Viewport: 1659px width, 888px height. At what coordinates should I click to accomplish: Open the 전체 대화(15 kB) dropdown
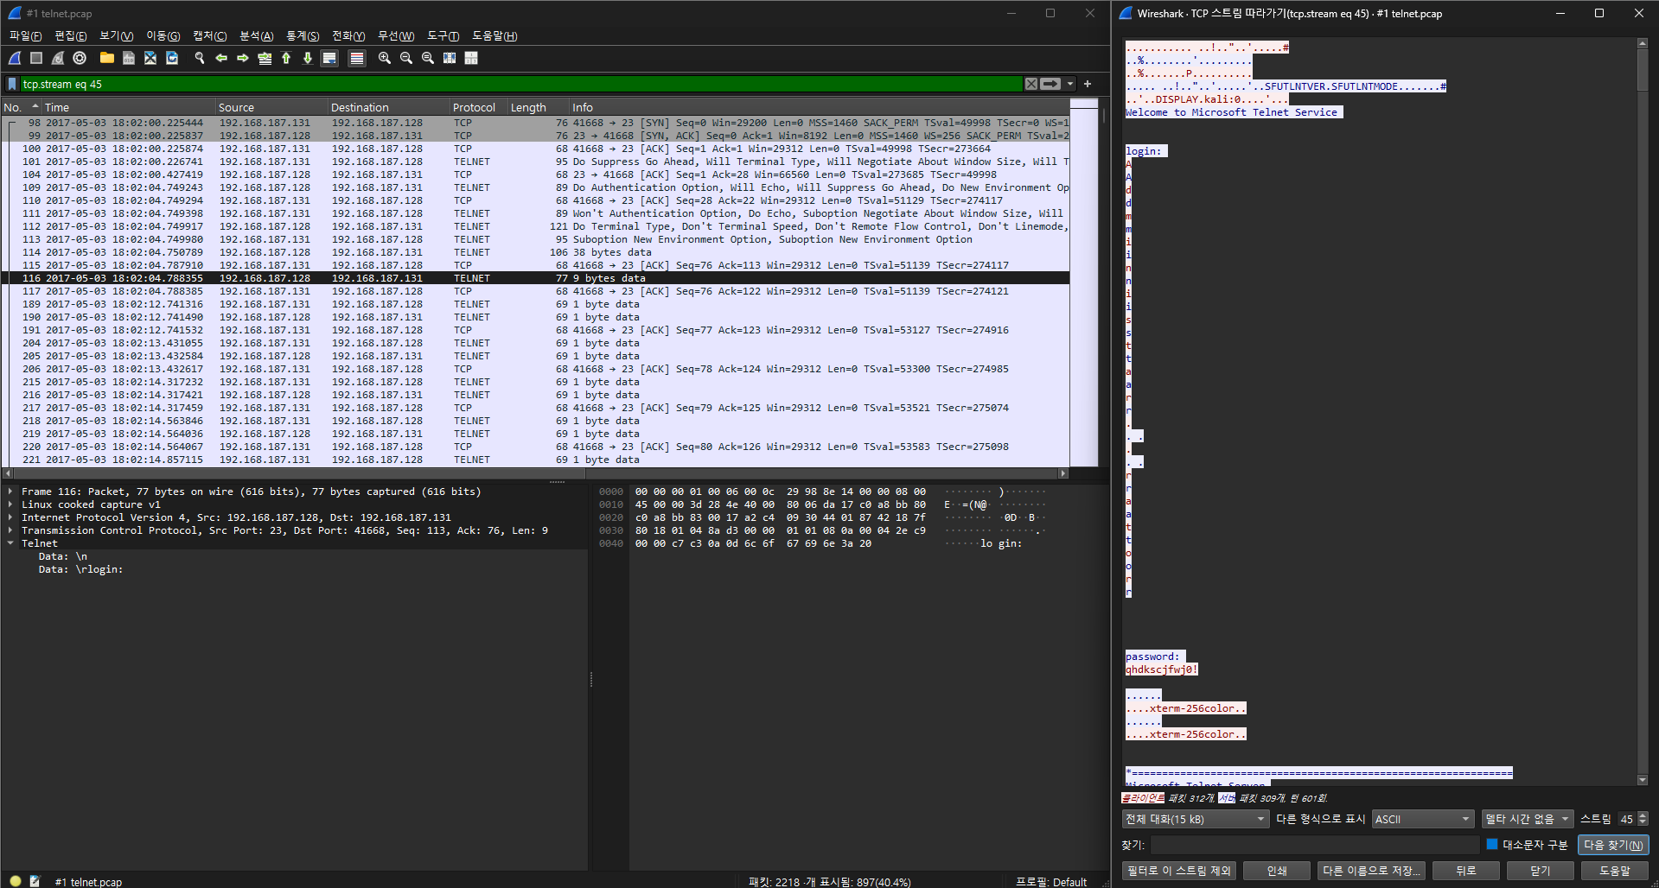click(1195, 819)
